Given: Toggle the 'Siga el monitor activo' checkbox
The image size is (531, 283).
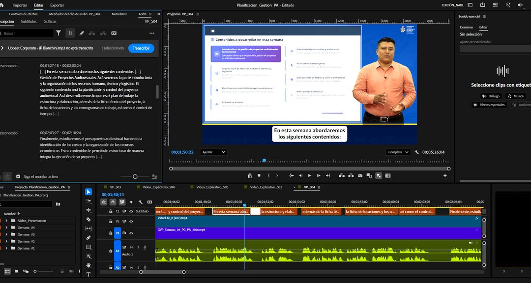Looking at the screenshot, I should pyautogui.click(x=18, y=176).
